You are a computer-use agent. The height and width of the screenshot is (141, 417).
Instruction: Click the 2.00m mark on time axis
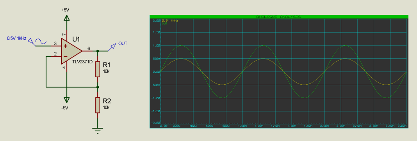pos(325,126)
